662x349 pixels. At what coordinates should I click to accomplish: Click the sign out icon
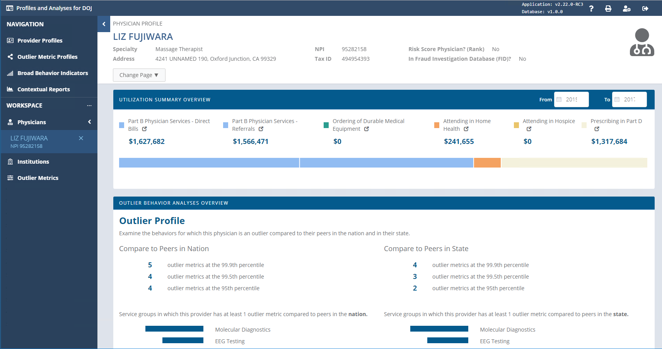645,9
